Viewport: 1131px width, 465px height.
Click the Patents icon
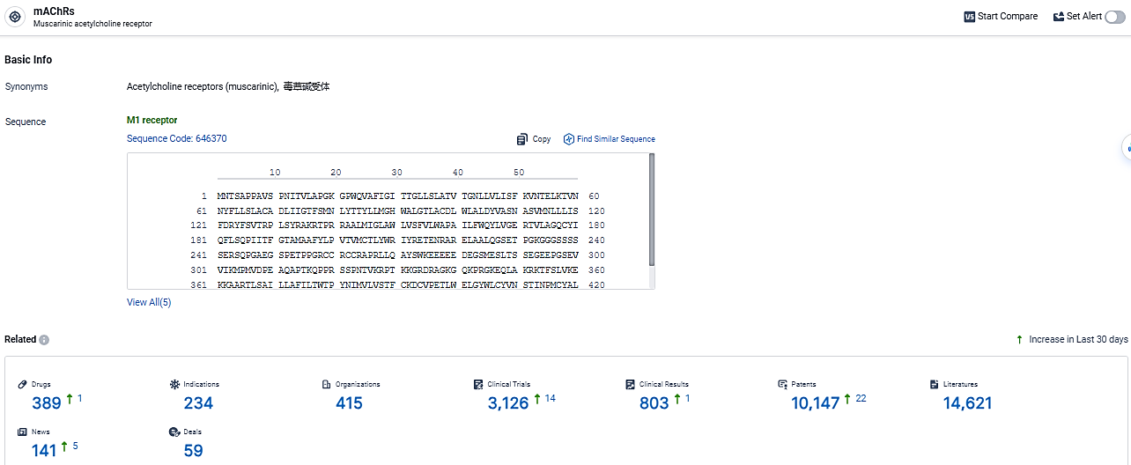tap(782, 385)
